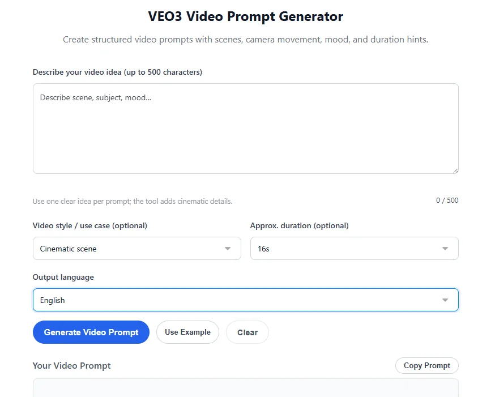Click the Use Example button
495x397 pixels.
187,332
